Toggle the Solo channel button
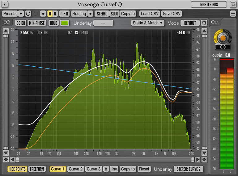 (x=114, y=14)
